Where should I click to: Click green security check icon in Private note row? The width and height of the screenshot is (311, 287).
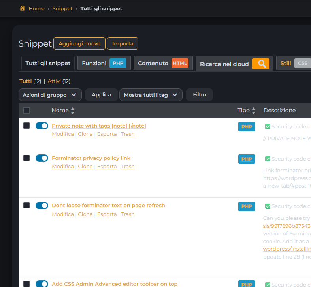coord(268,126)
